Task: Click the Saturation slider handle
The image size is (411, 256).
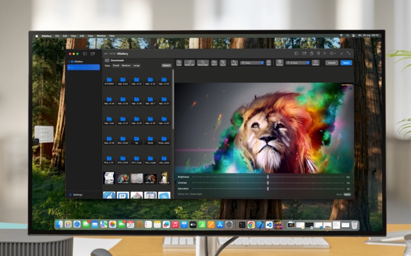Action: coord(268,188)
